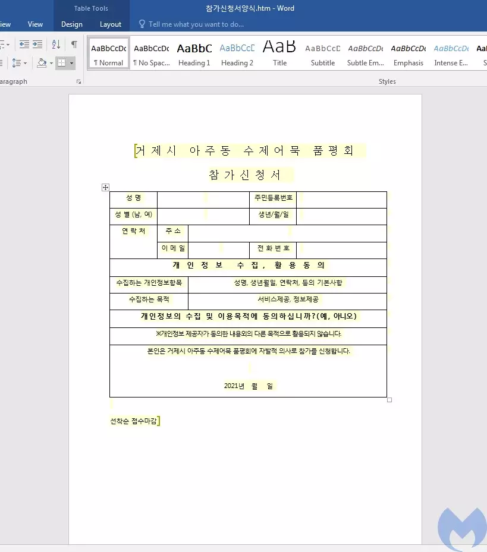This screenshot has width=487, height=552.
Task: Open the Line and Paragraph Spacing dropdown
Action: pos(21,62)
